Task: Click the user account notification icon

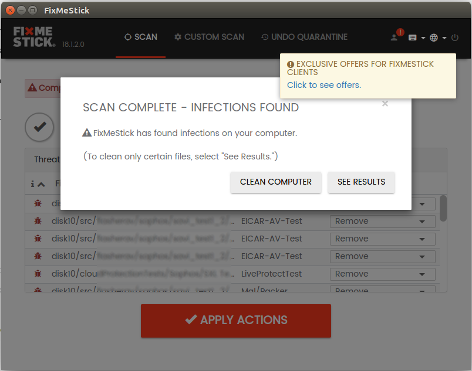Action: click(394, 38)
